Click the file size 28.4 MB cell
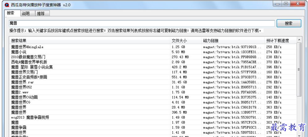The width and height of the screenshot is (308, 137). 178,107
